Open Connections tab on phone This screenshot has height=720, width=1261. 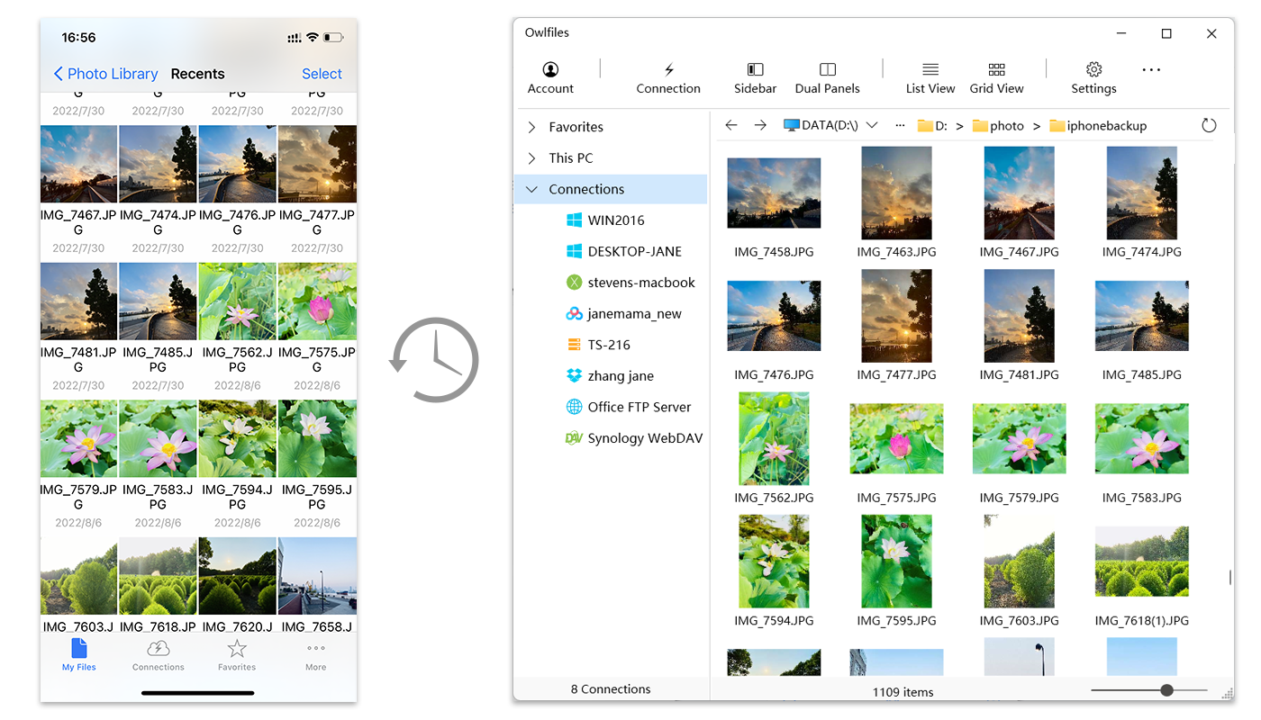pos(159,655)
